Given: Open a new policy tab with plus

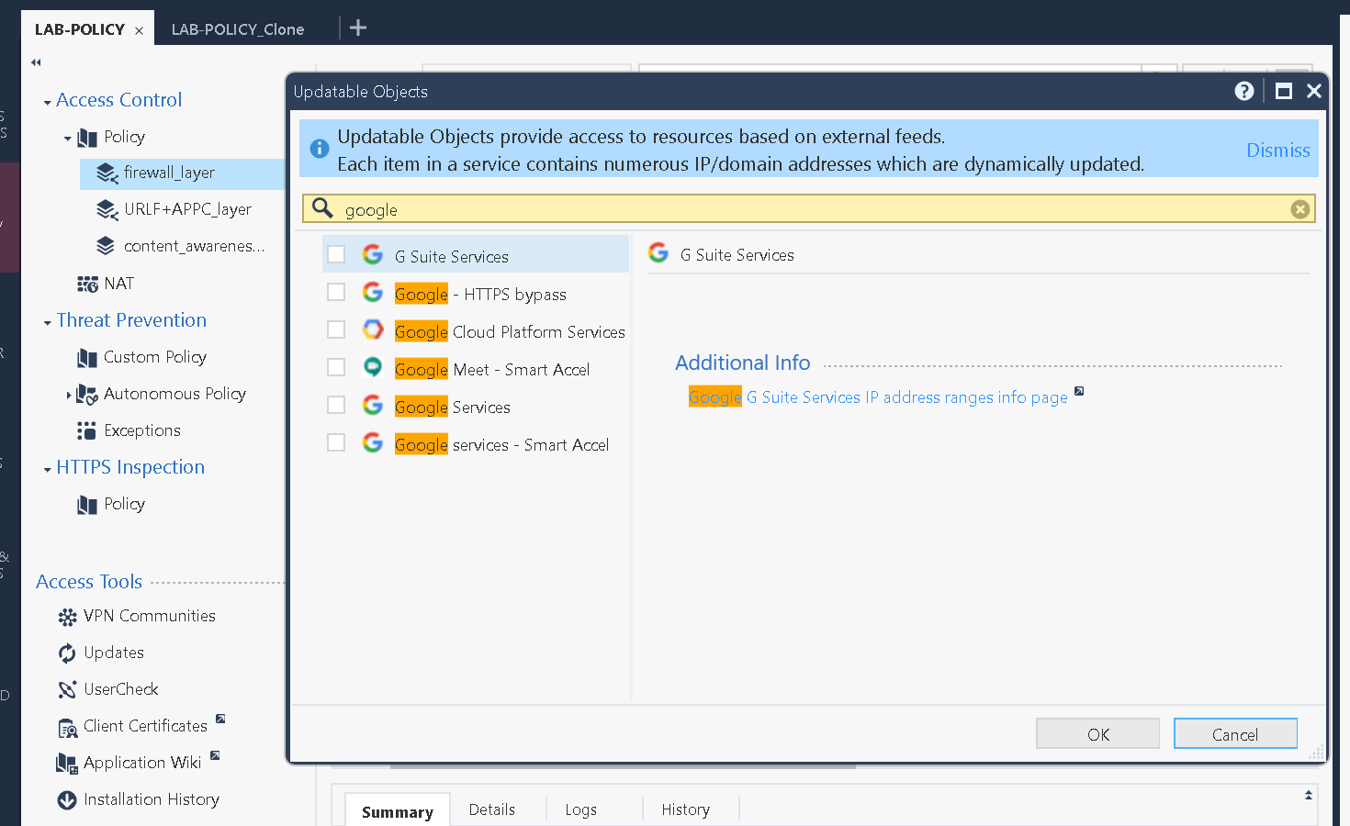Looking at the screenshot, I should pyautogui.click(x=358, y=28).
